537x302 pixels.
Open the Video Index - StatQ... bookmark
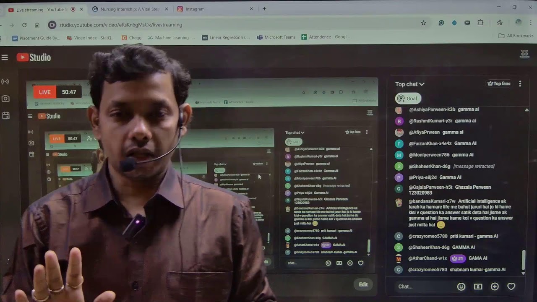(x=90, y=37)
